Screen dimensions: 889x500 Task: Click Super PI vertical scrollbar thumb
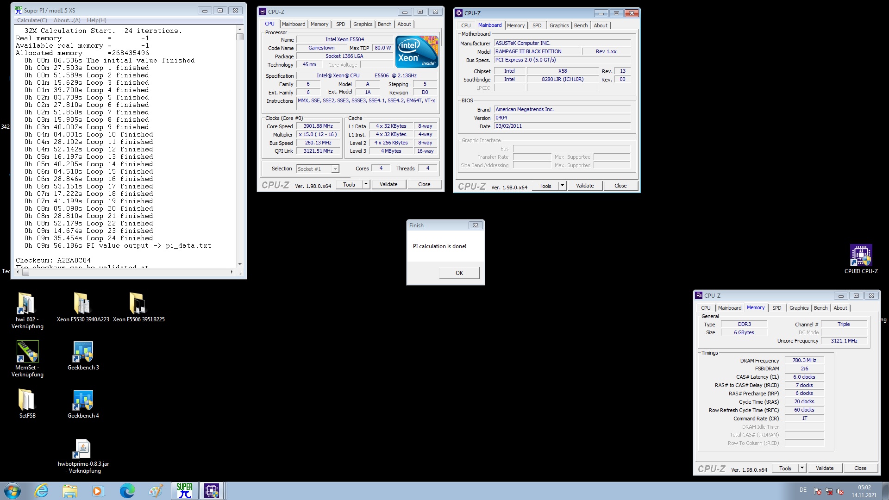coord(240,37)
